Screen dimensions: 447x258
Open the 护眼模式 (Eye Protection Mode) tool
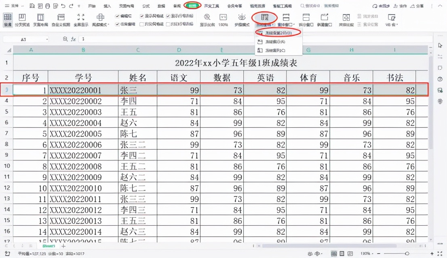[x=242, y=18]
